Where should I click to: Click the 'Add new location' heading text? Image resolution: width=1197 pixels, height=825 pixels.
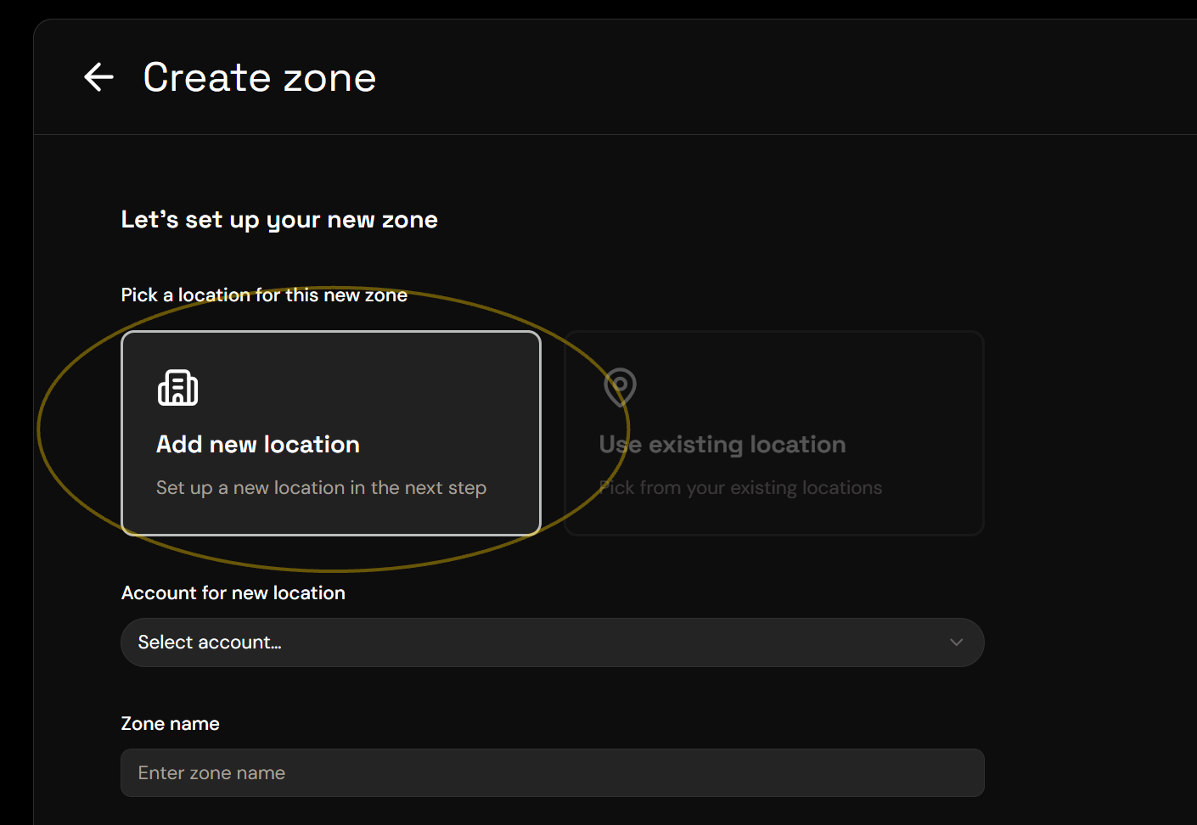pyautogui.click(x=258, y=445)
